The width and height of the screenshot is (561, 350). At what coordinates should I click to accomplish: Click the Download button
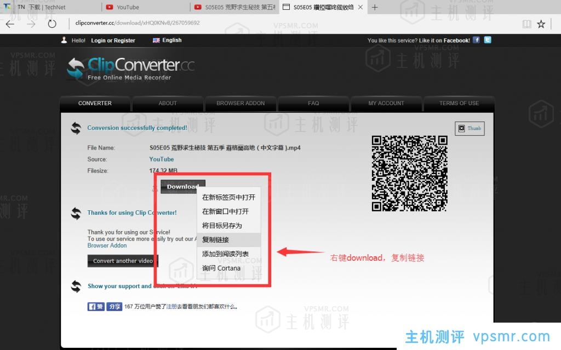(182, 186)
